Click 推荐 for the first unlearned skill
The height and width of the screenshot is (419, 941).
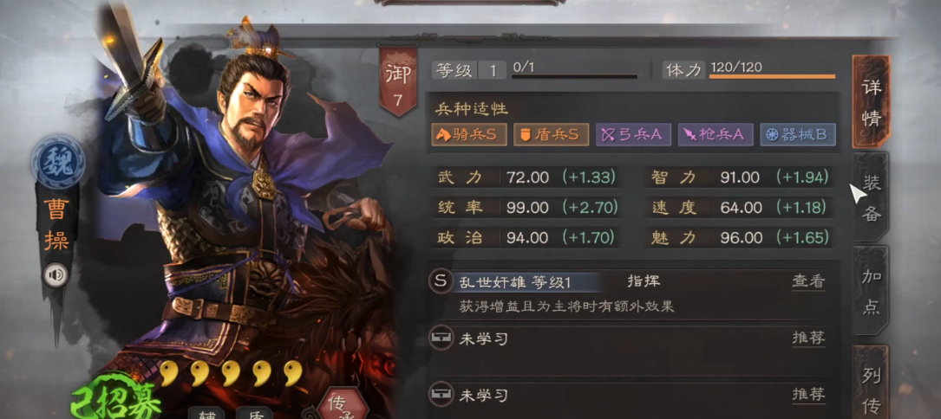pos(808,338)
